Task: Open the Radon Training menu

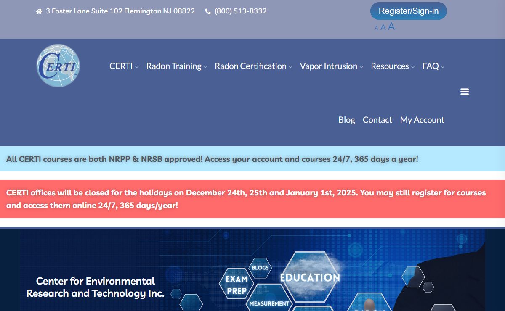Action: click(x=174, y=66)
